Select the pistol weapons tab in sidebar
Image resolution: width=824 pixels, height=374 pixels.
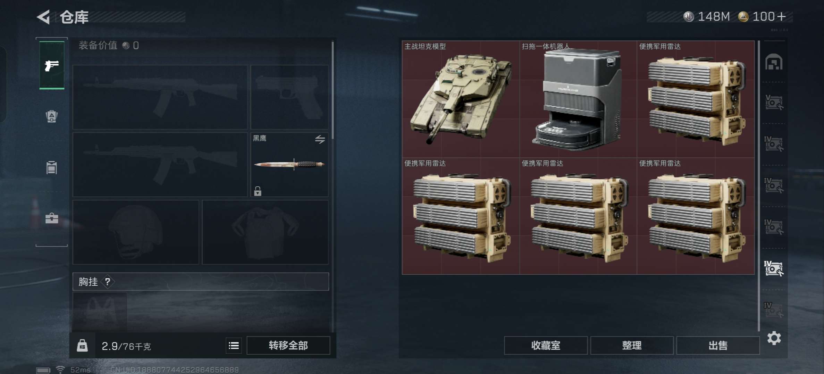(52, 65)
